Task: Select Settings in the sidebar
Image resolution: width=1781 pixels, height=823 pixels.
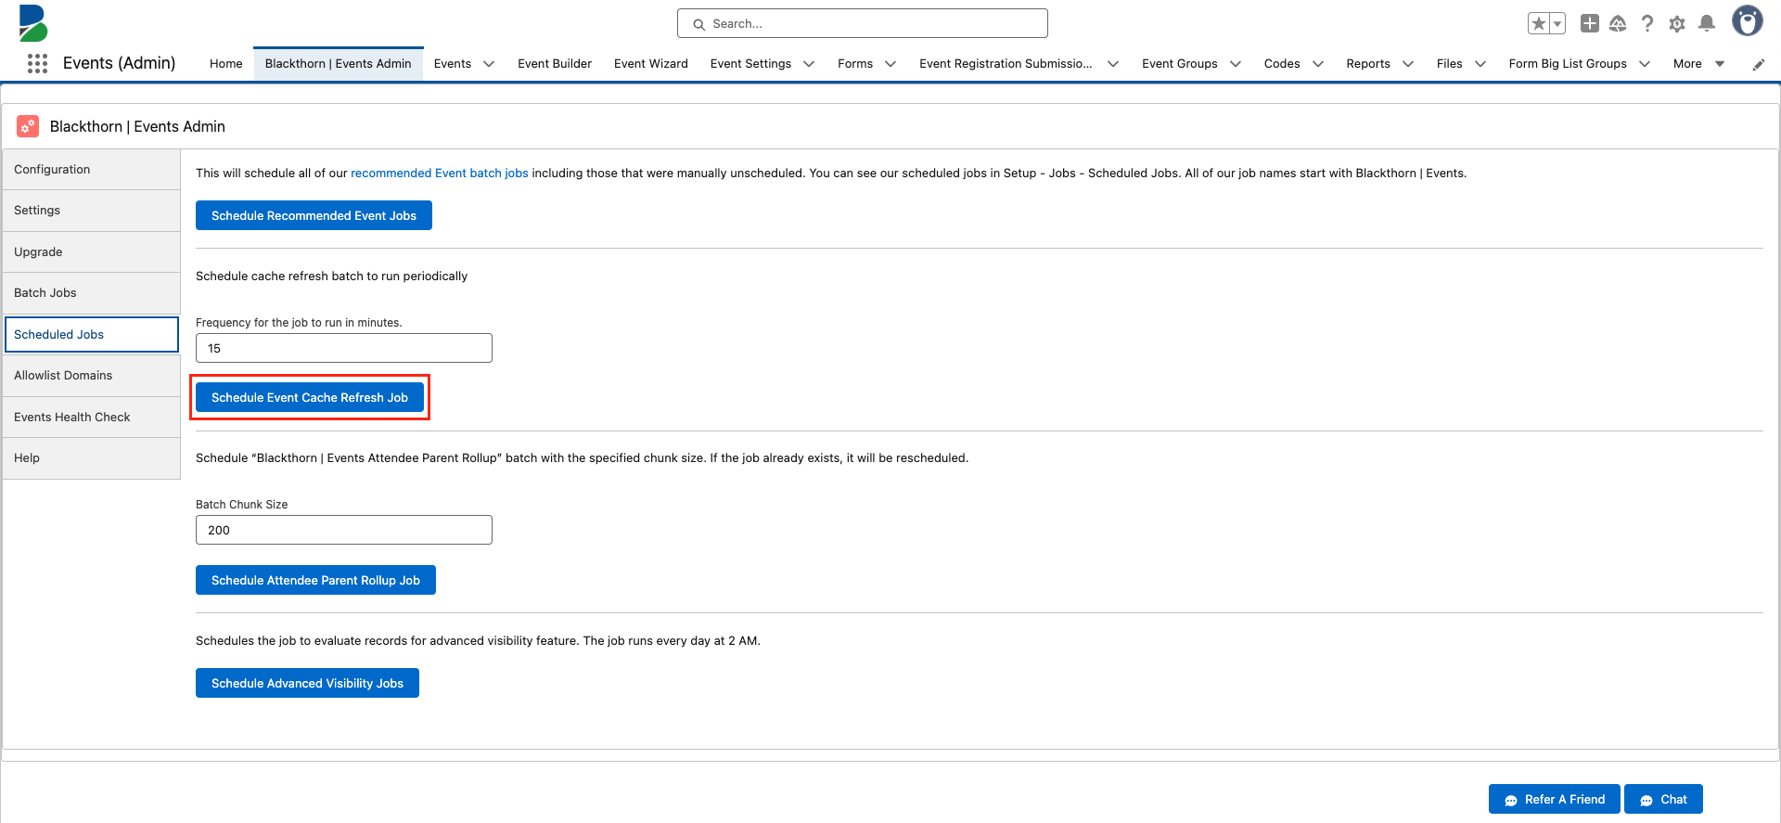Action: (92, 211)
